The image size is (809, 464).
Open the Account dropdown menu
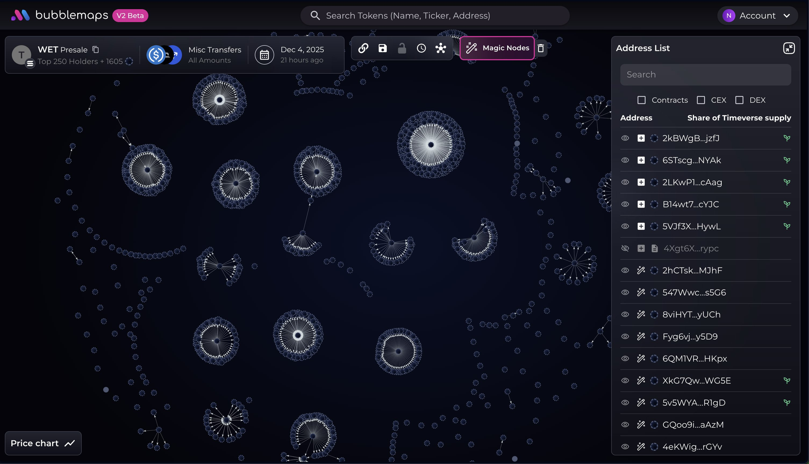coord(757,16)
